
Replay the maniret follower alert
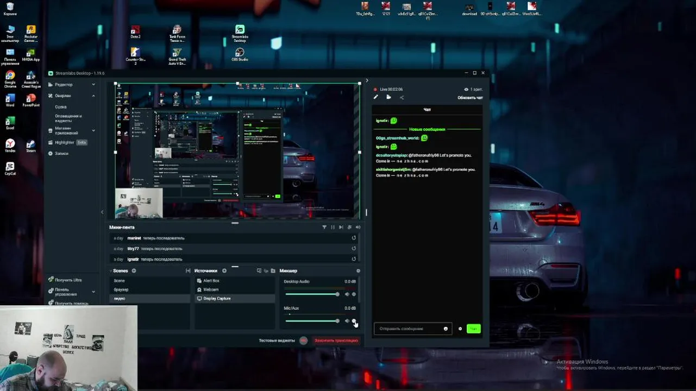point(354,238)
